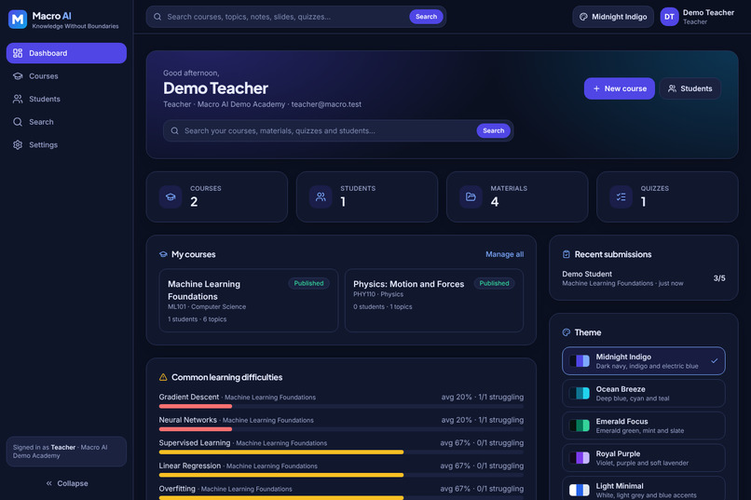Click the Students people icon in sidebar
Viewport: 751px width, 500px height.
(x=18, y=99)
